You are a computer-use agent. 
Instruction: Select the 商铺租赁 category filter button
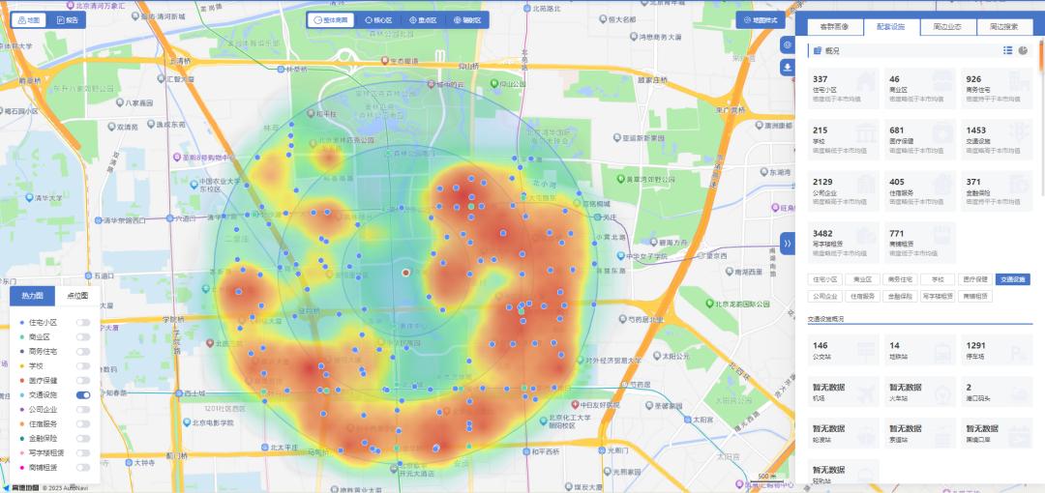(x=975, y=297)
